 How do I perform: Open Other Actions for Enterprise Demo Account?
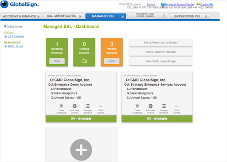[x=101, y=109]
